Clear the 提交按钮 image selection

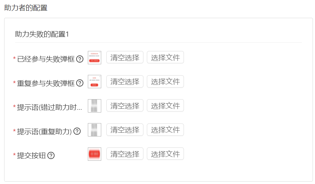[x=125, y=154]
